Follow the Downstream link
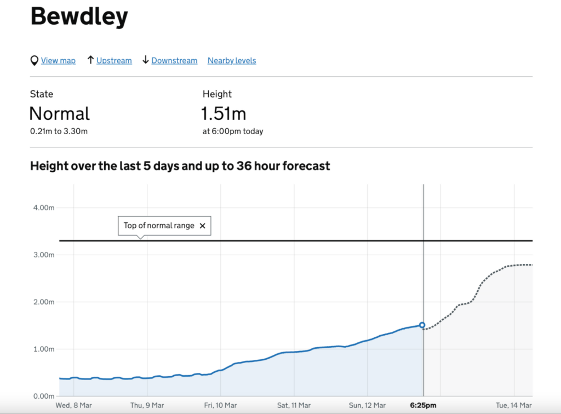561x414 pixels. pyautogui.click(x=174, y=61)
